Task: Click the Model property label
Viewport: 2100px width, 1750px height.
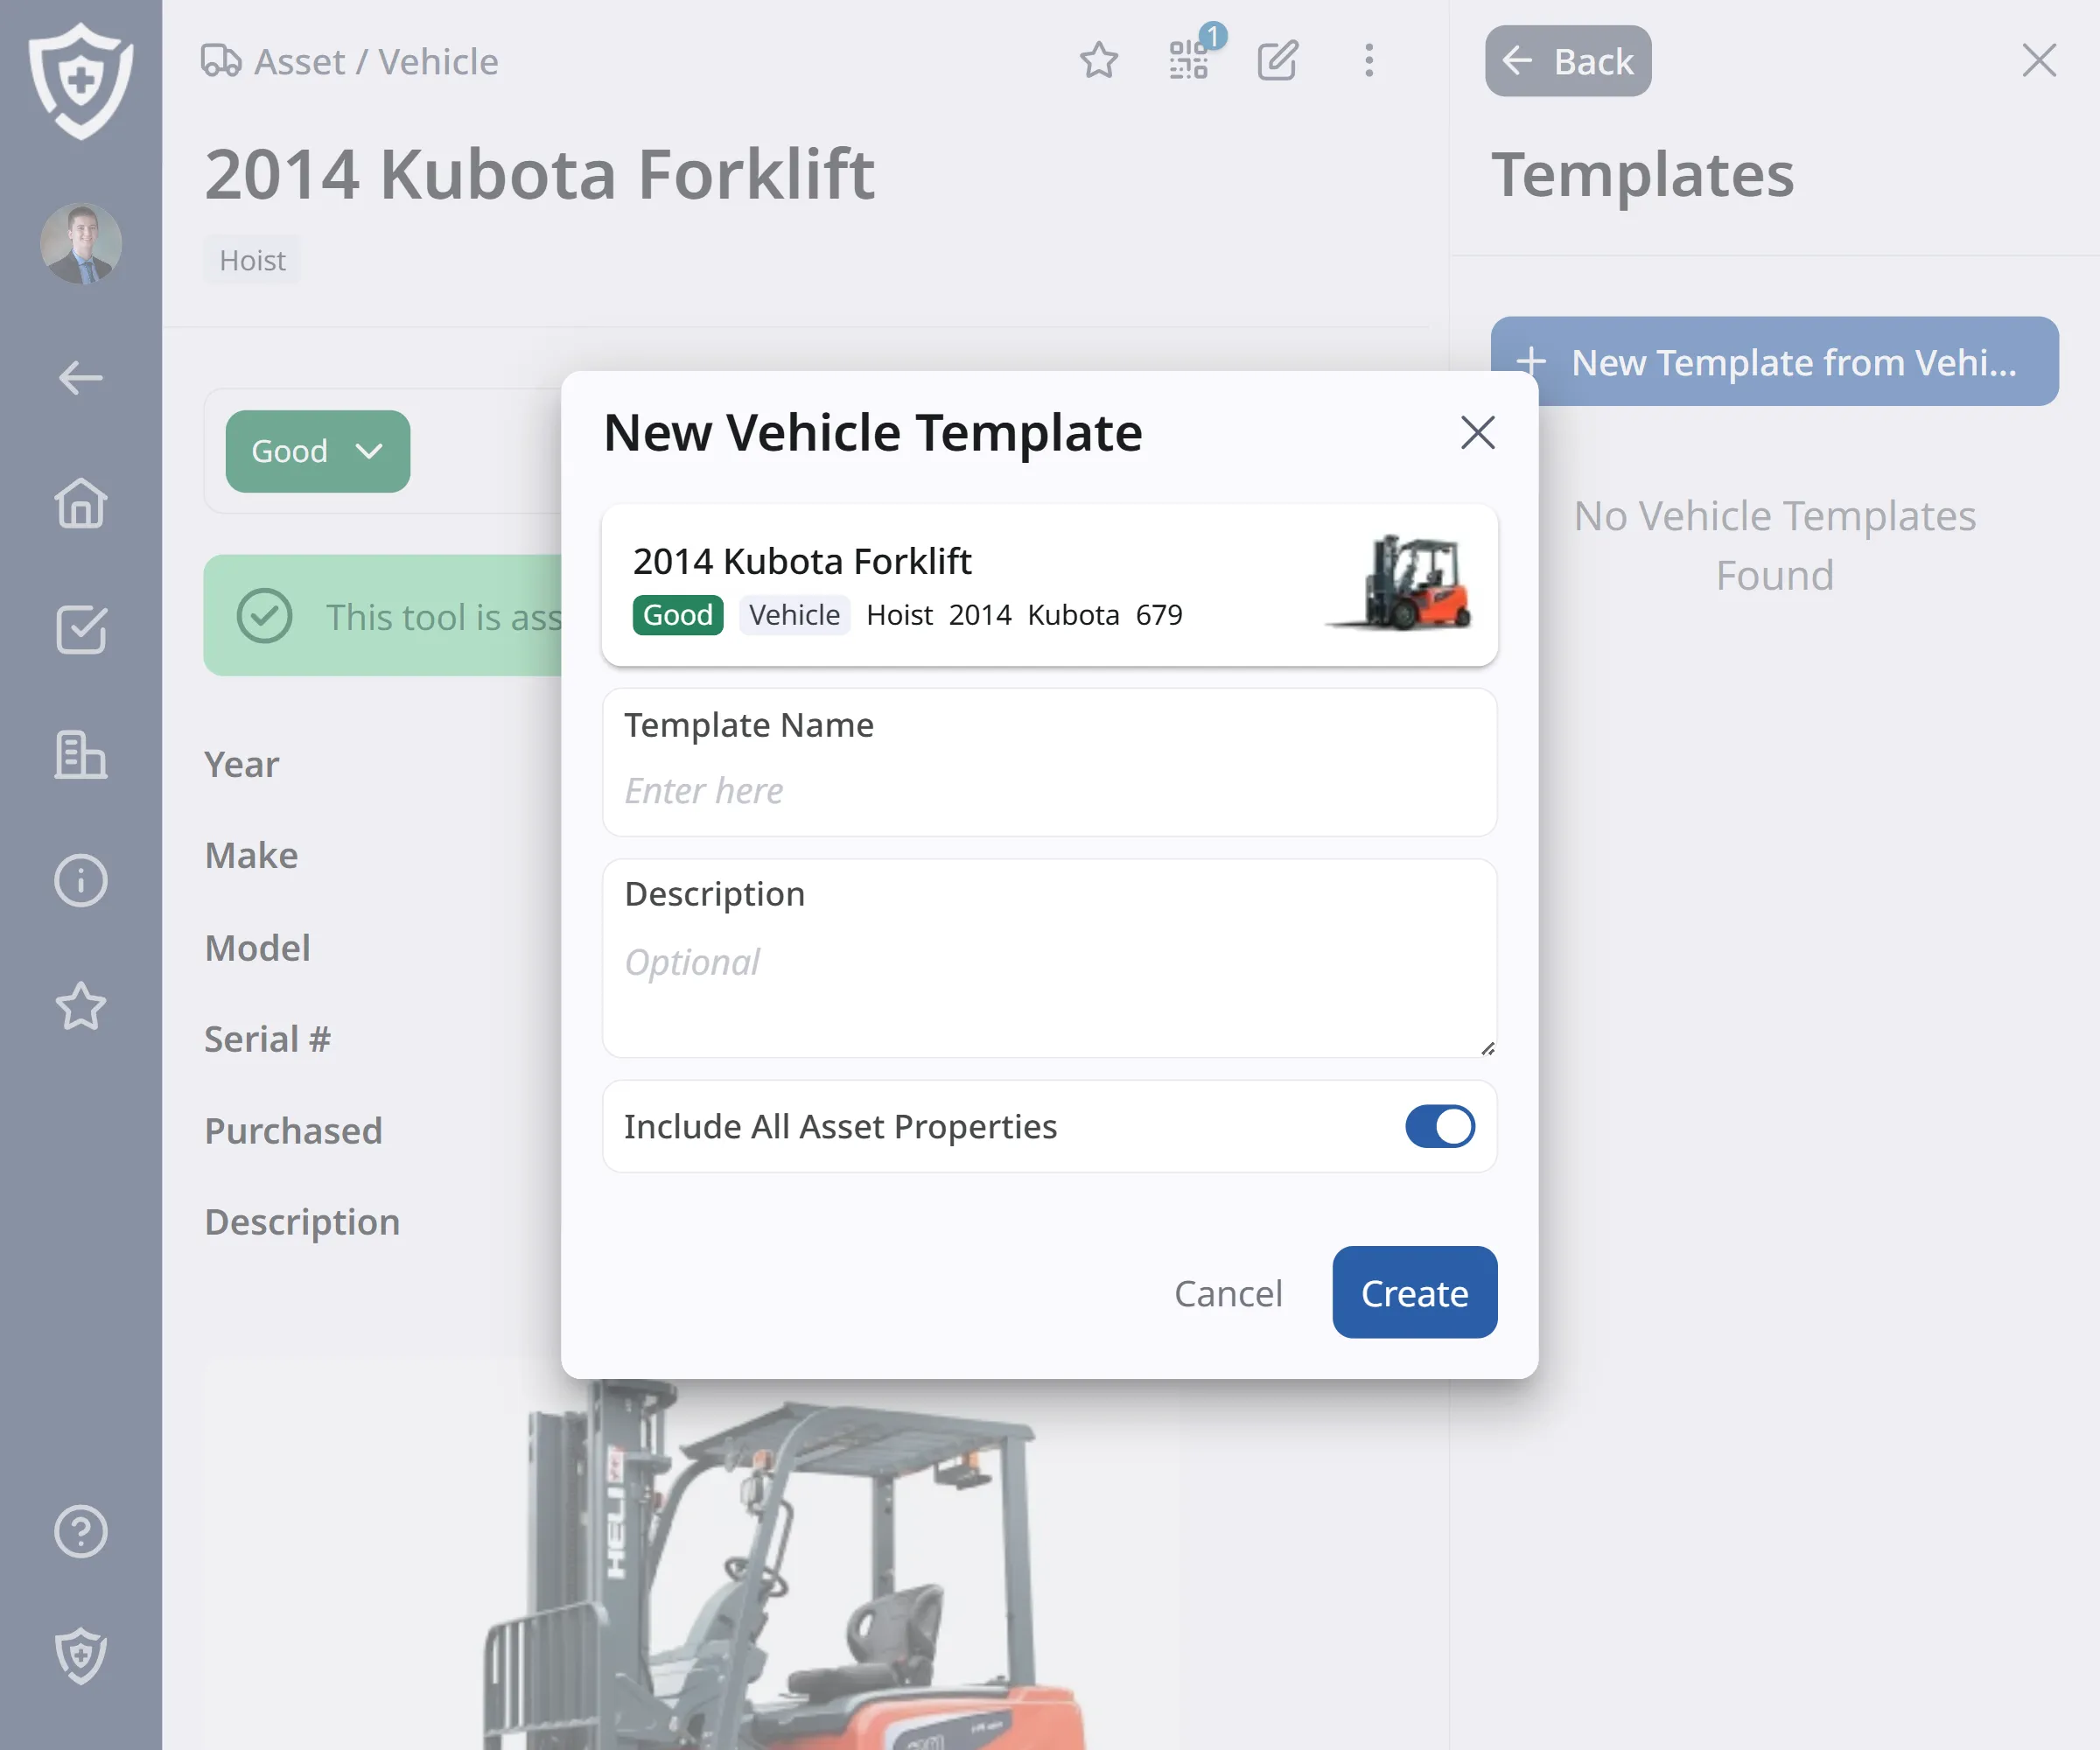Action: [x=258, y=948]
